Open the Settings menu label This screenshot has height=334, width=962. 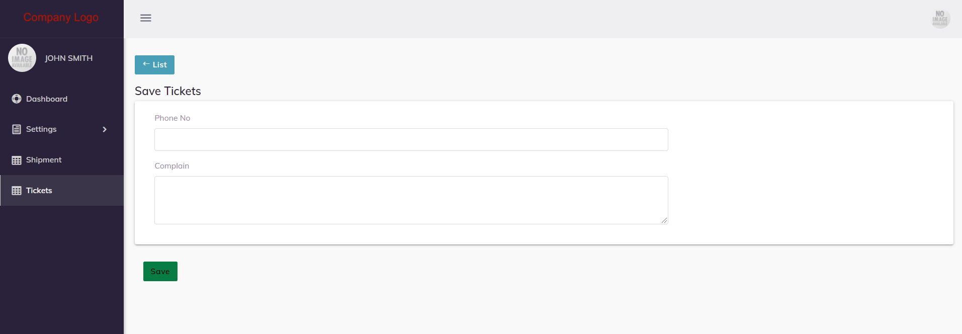[41, 129]
